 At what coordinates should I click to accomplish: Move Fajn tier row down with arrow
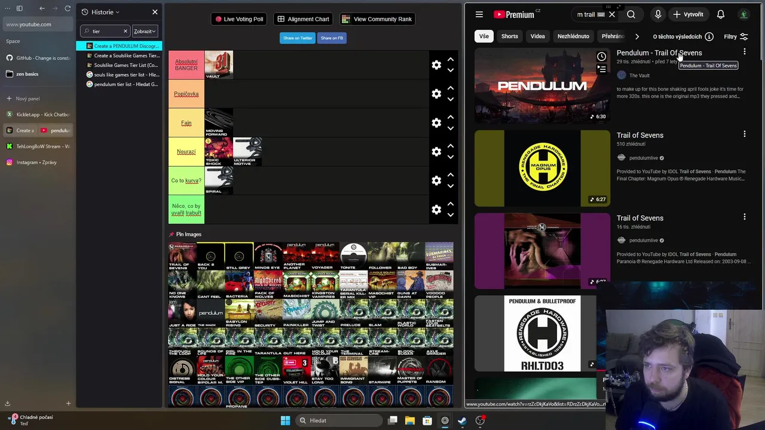(451, 128)
